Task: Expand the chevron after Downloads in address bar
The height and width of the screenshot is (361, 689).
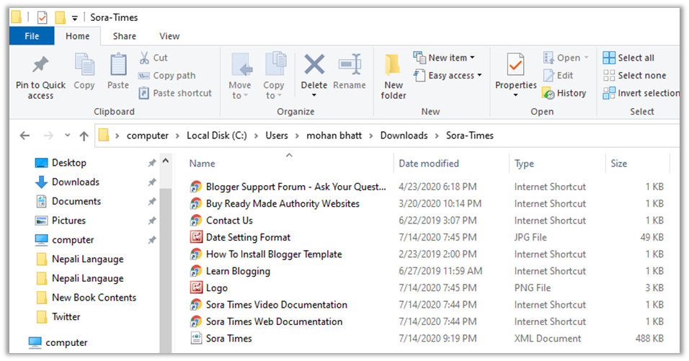Action: click(x=437, y=135)
